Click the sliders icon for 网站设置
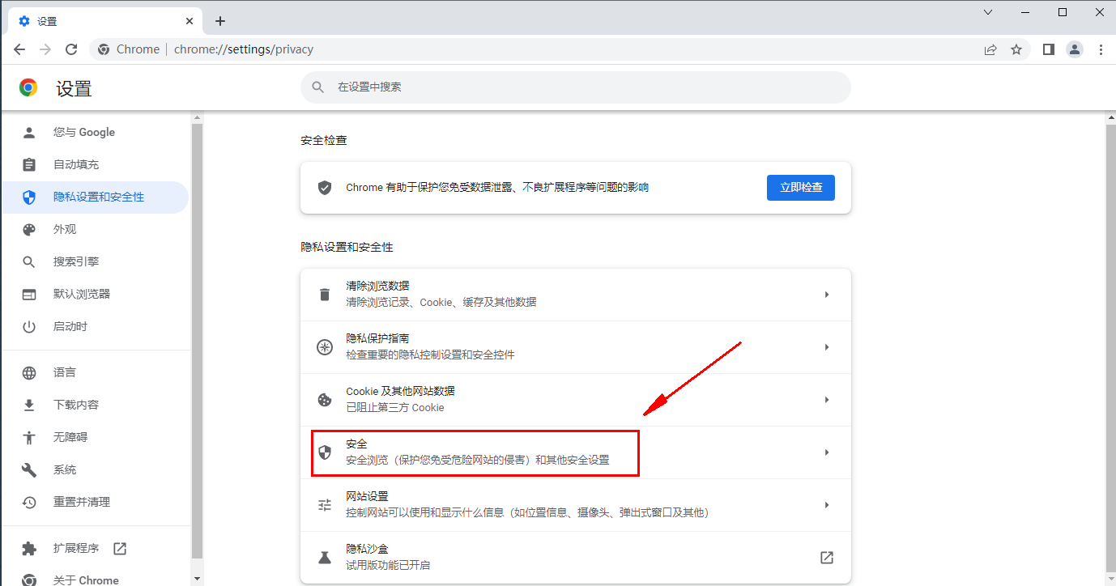This screenshot has height=586, width=1116. (x=325, y=505)
